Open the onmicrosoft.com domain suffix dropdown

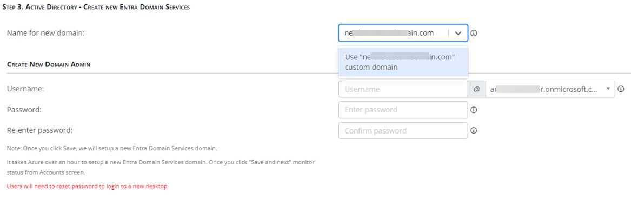[550, 89]
